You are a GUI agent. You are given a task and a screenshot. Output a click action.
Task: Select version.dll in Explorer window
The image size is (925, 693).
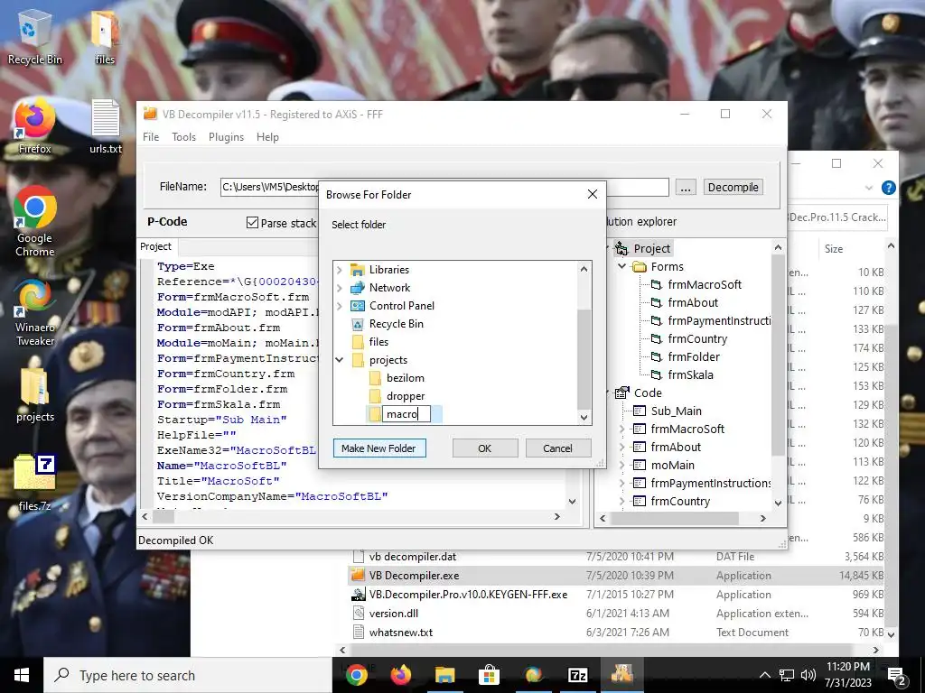click(x=394, y=614)
